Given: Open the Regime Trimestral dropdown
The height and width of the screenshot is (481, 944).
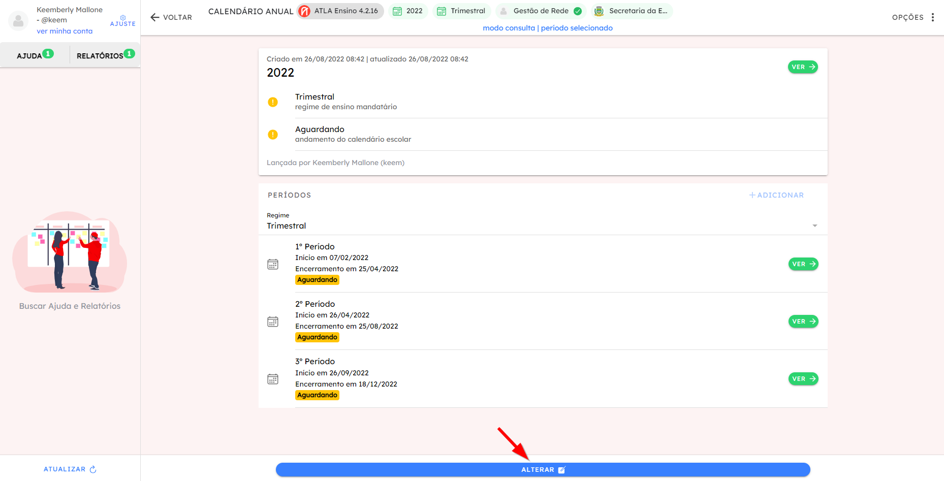Looking at the screenshot, I should point(543,222).
